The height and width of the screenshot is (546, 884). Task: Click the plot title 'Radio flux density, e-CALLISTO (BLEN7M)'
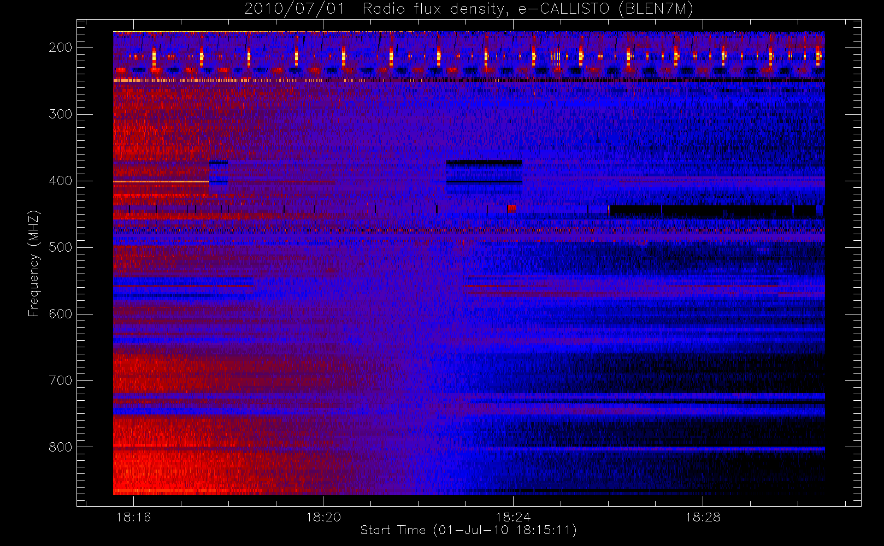point(528,9)
